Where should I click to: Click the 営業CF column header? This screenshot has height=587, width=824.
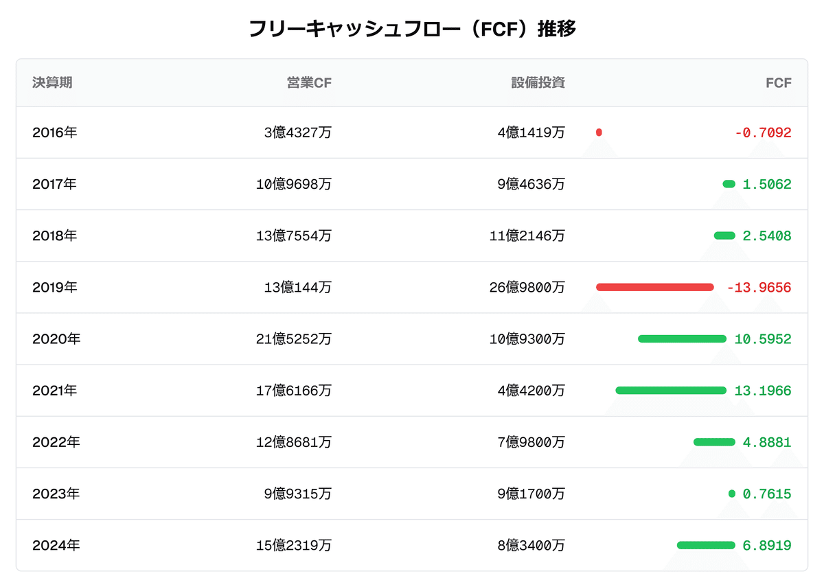point(309,83)
